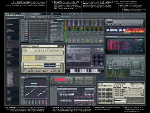Toggle the first step of the top sequencer row
The image size is (150, 113).
(31, 22)
